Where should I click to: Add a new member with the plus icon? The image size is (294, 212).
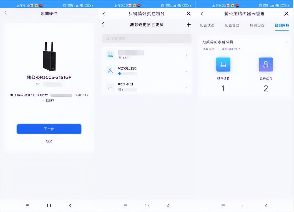(189, 24)
